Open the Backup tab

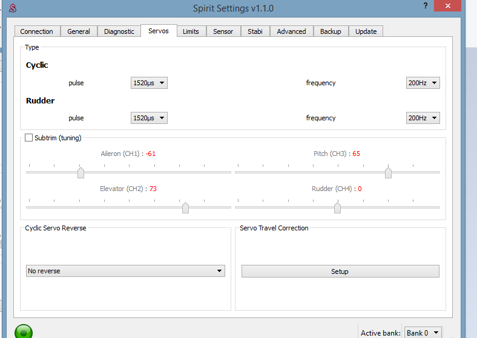click(x=331, y=31)
